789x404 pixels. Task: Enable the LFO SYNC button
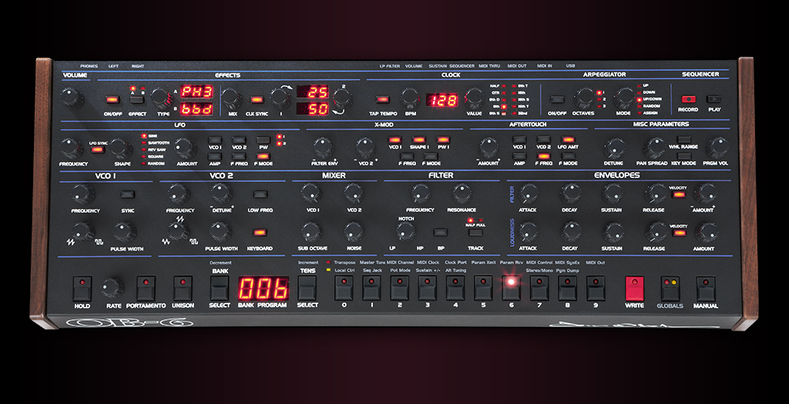click(x=98, y=149)
